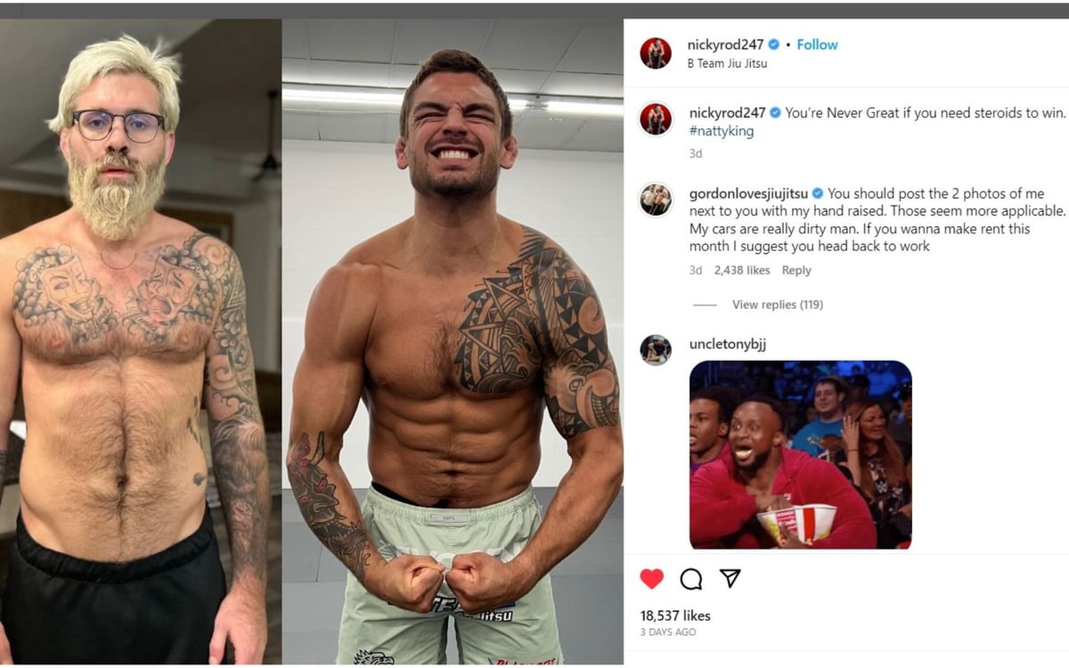The image size is (1069, 668).
Task: Click verified badge next to gordonlovesjiujitsu
Action: point(818,193)
